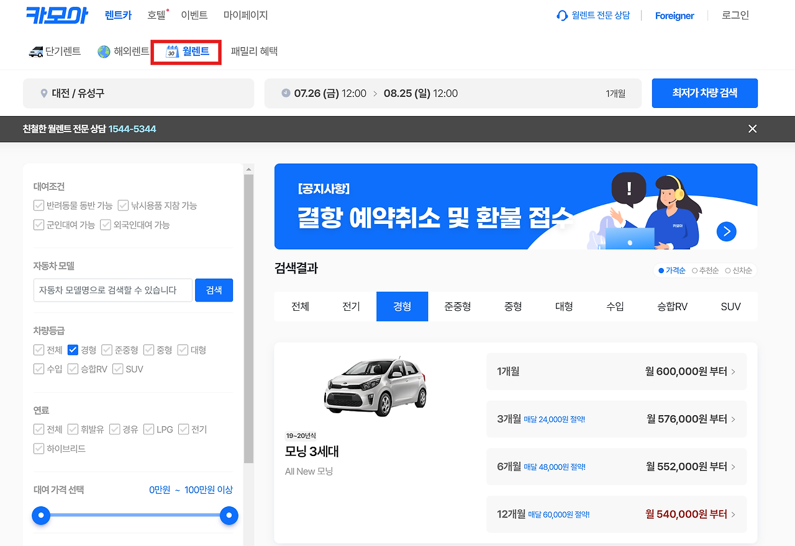
Task: Click the van icon for 단기렌트
Action: tap(36, 51)
